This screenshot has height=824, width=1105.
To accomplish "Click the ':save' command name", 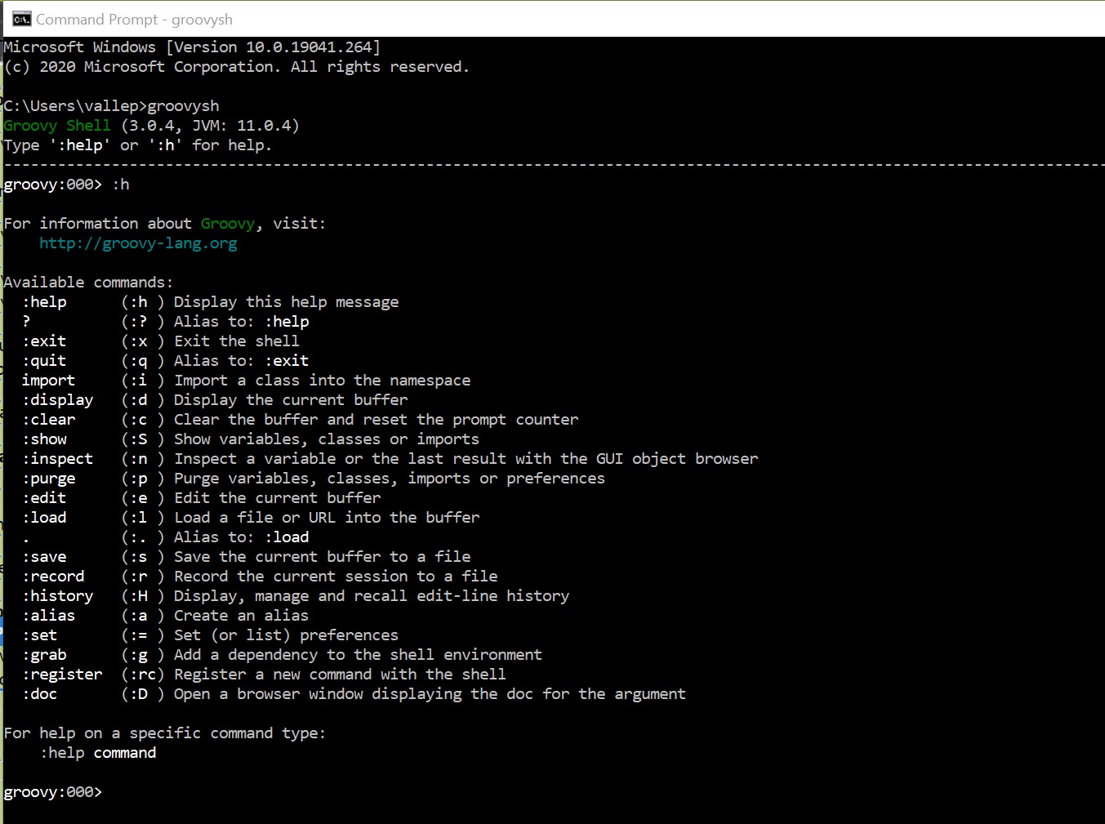I will click(44, 557).
